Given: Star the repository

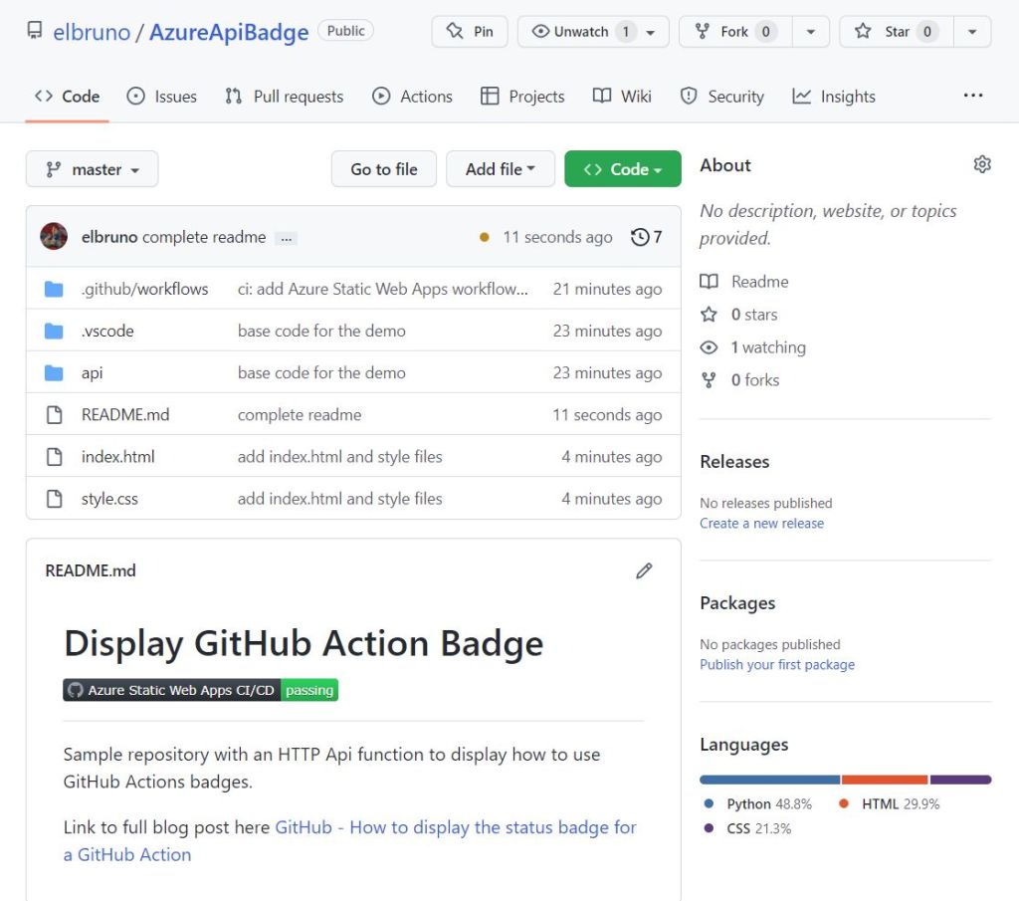Looking at the screenshot, I should click(x=895, y=31).
